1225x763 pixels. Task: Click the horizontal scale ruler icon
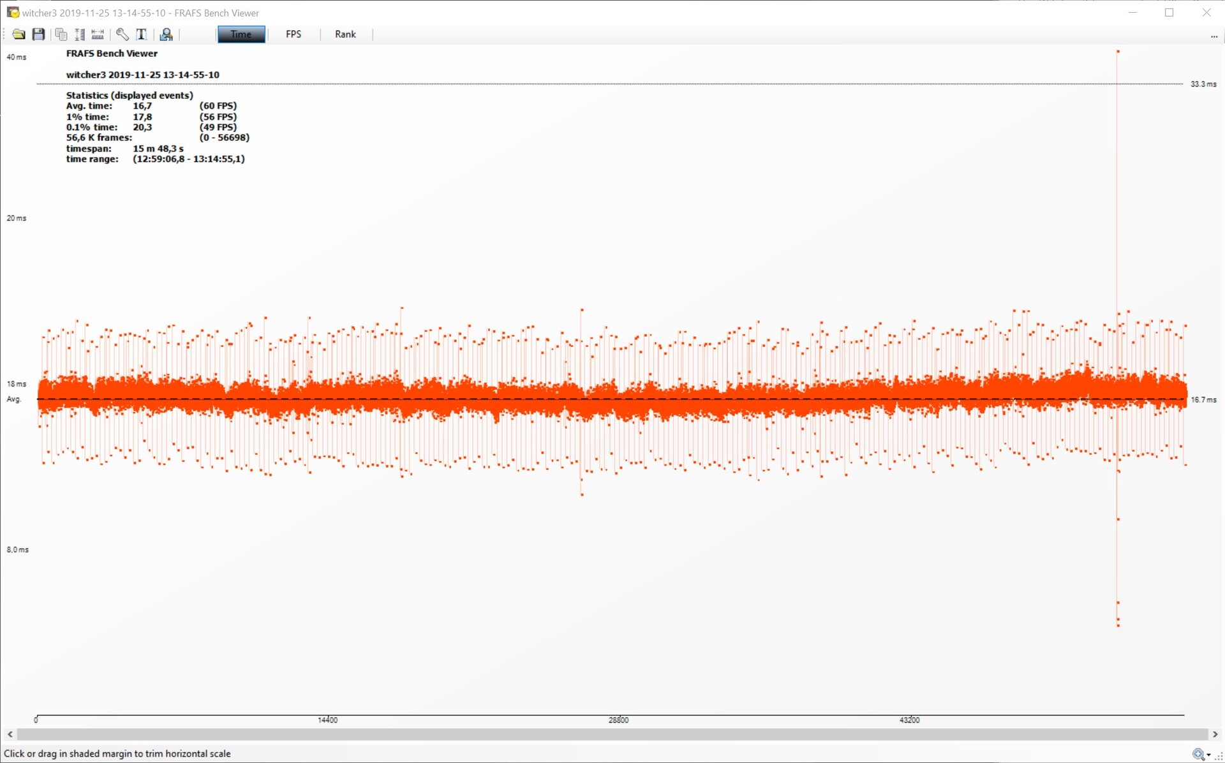coord(98,34)
